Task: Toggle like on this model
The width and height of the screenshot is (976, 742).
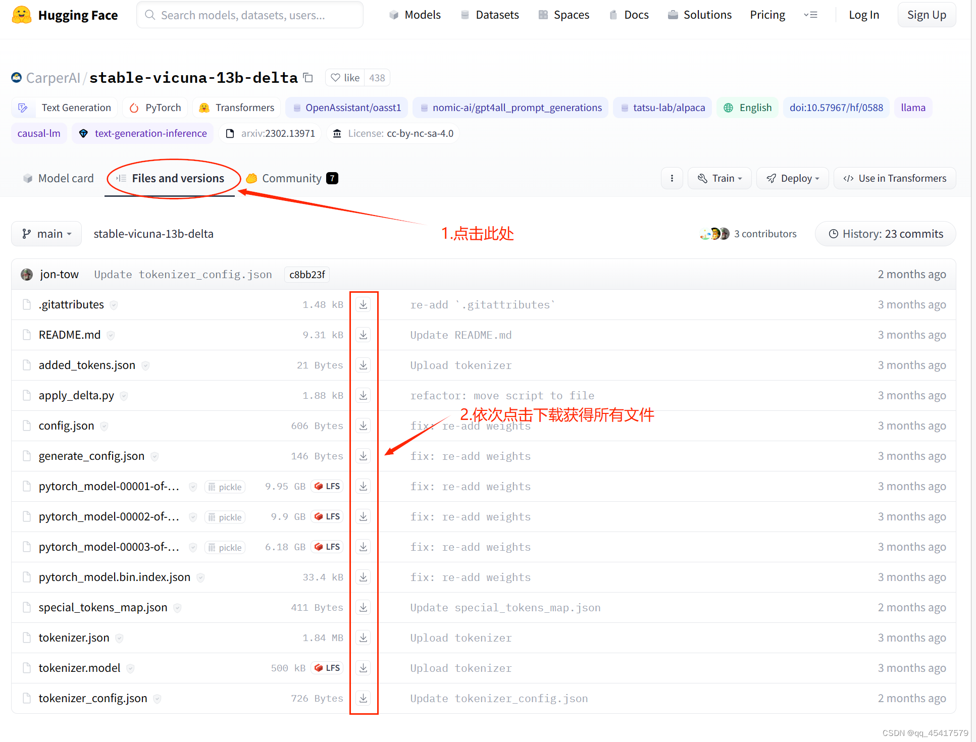Action: tap(345, 78)
